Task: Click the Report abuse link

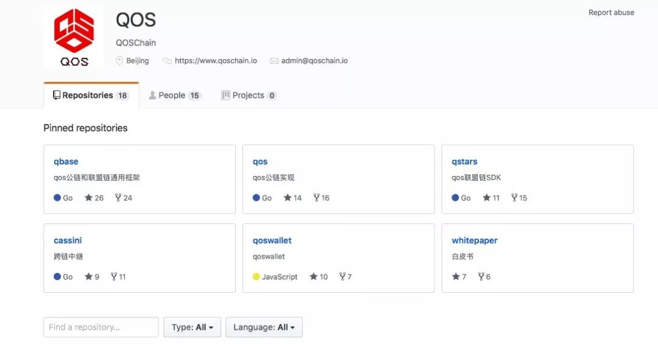Action: click(611, 13)
